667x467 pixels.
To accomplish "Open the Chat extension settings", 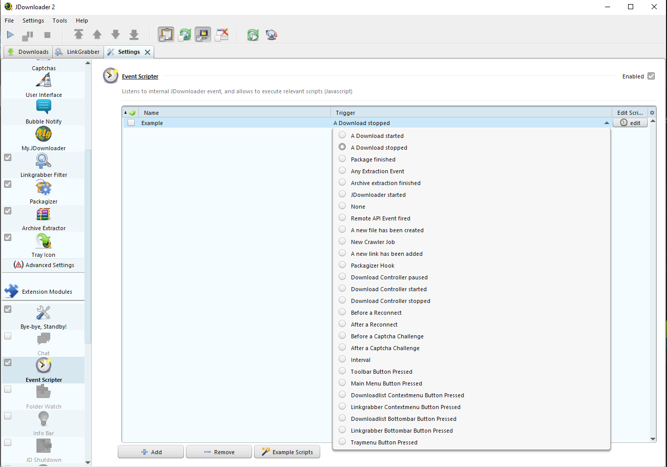I will [44, 343].
